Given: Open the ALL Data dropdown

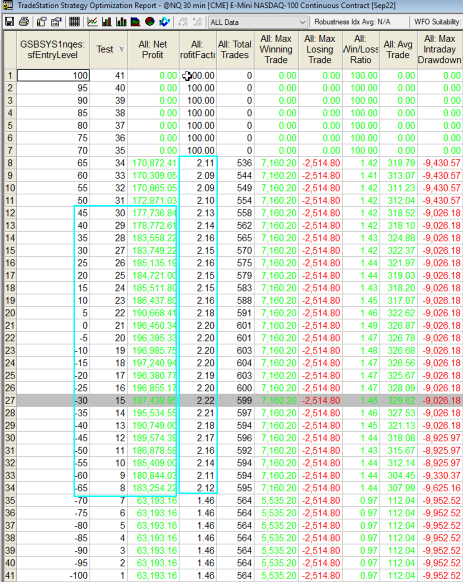Looking at the screenshot, I should point(302,22).
